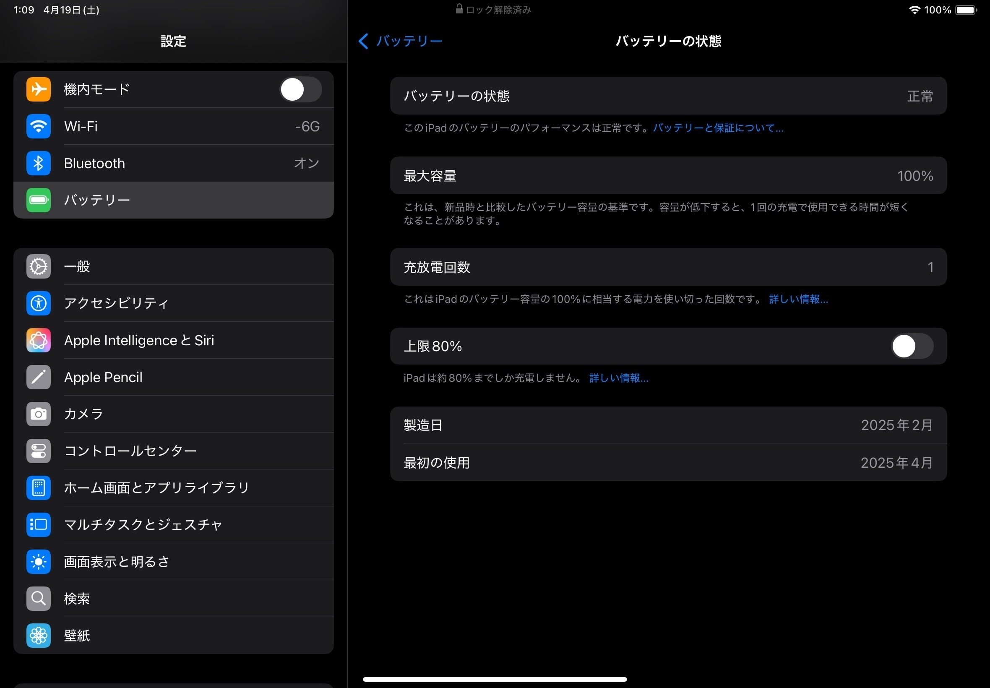Select マルチタスクとジェスチャ in the sidebar
This screenshot has height=688, width=990.
(x=142, y=525)
